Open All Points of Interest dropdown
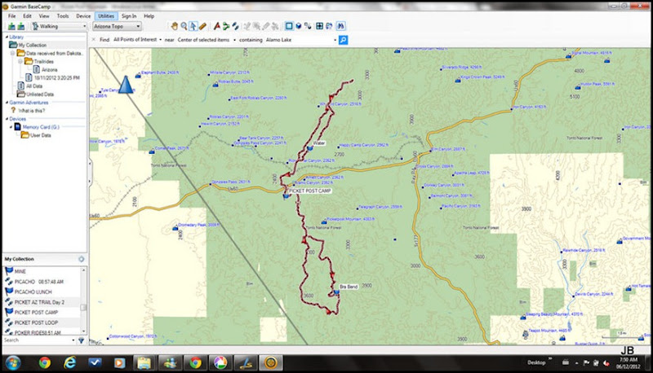 pyautogui.click(x=160, y=39)
